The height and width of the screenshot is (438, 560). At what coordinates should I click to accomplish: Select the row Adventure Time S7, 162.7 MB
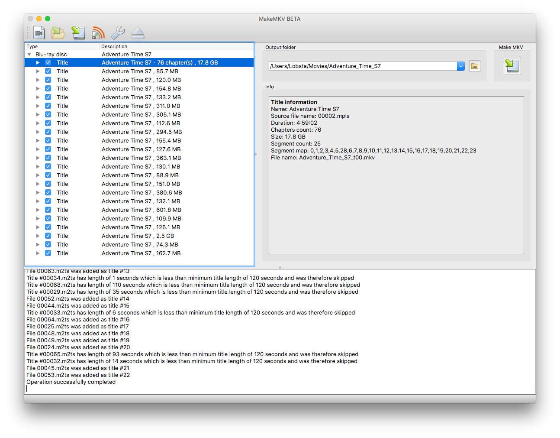[139, 253]
